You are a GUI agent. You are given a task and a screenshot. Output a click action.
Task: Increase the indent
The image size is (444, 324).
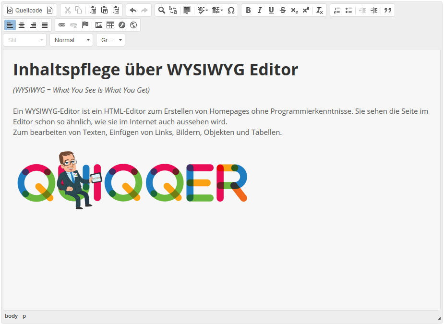(x=374, y=11)
